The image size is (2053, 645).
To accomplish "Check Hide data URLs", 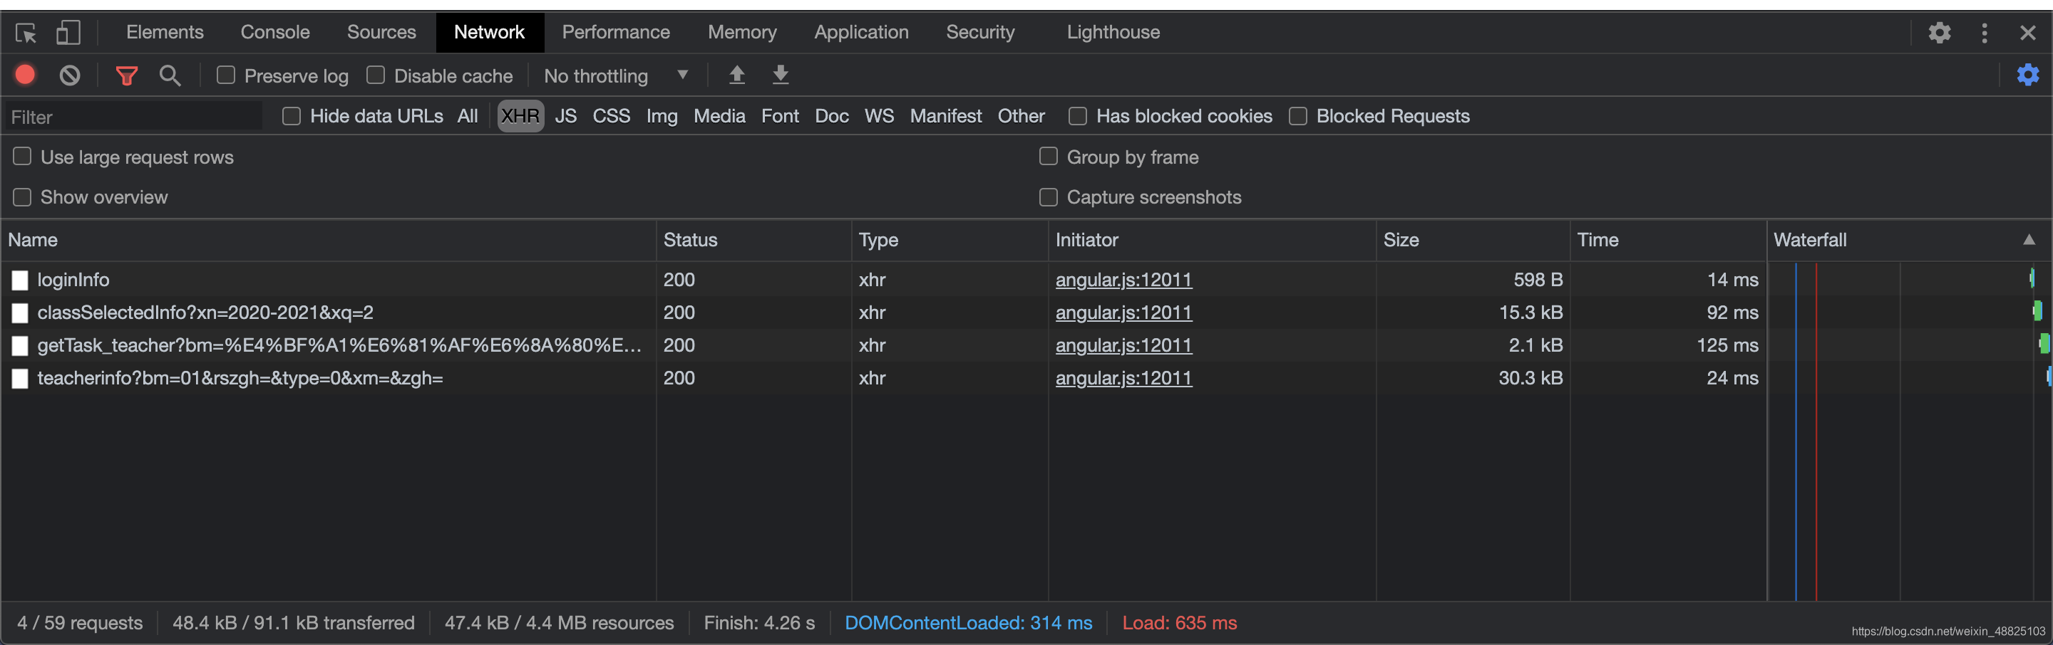I will (x=292, y=116).
